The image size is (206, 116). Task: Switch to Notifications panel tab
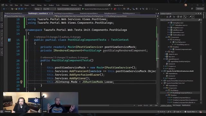pos(186,105)
